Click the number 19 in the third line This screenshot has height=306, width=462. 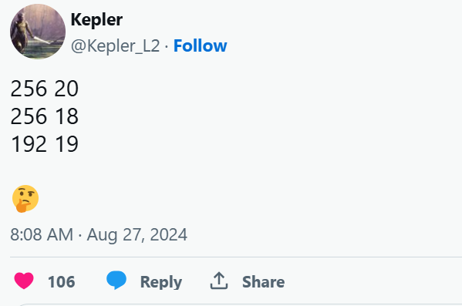(67, 143)
